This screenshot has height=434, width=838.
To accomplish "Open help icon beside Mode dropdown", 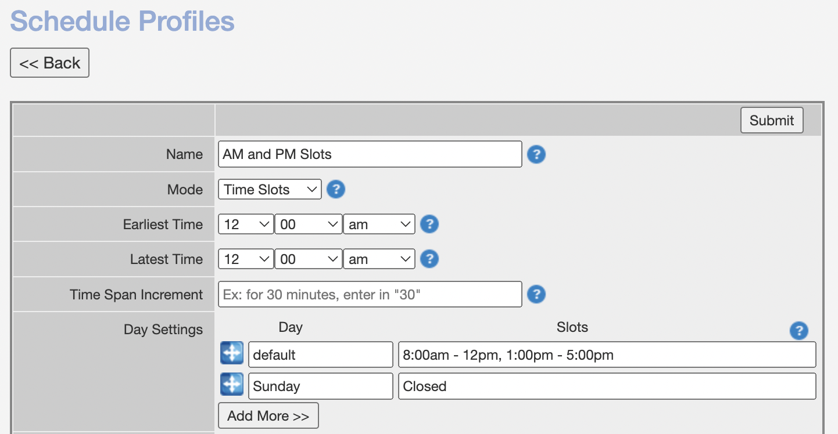I will coord(336,189).
